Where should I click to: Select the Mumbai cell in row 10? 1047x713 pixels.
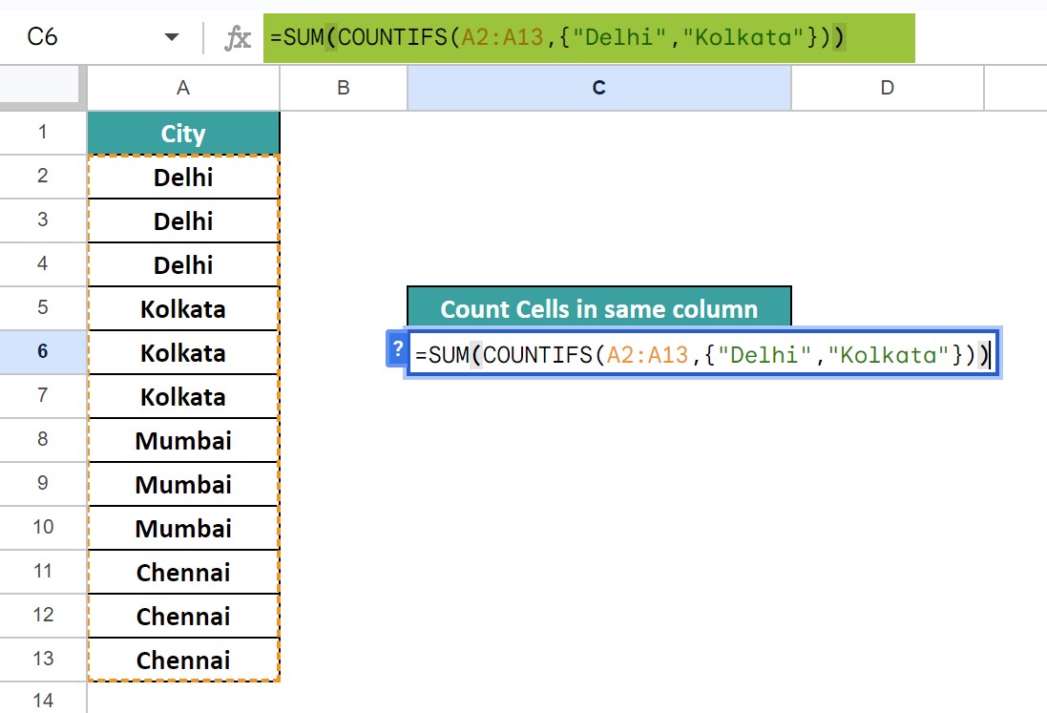pos(183,528)
